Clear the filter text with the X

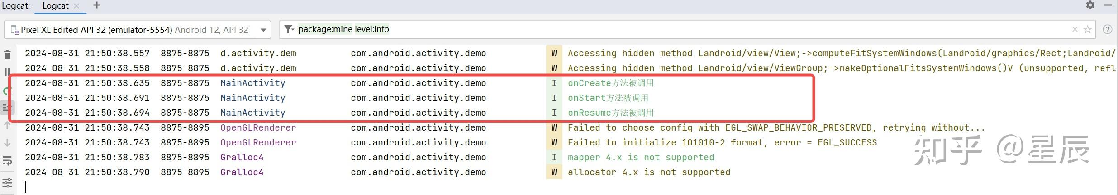click(x=1075, y=29)
